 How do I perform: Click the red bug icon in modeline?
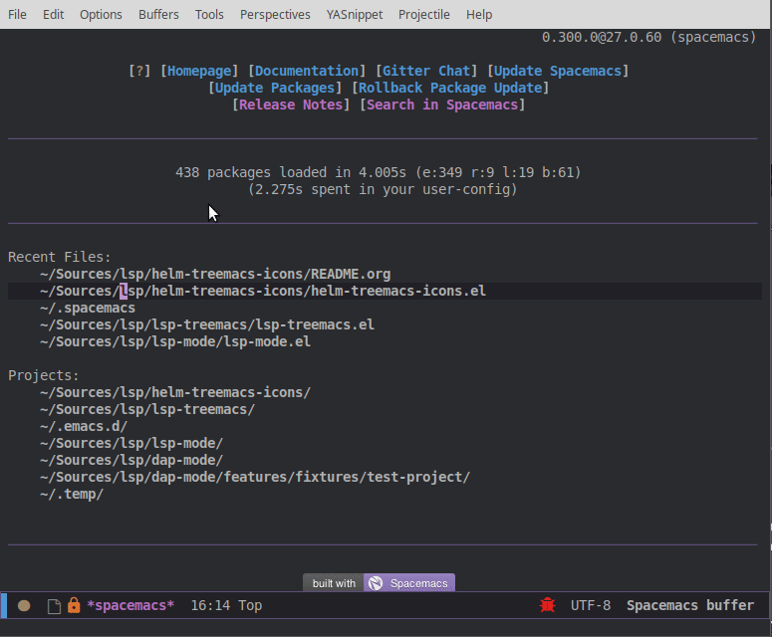click(548, 605)
